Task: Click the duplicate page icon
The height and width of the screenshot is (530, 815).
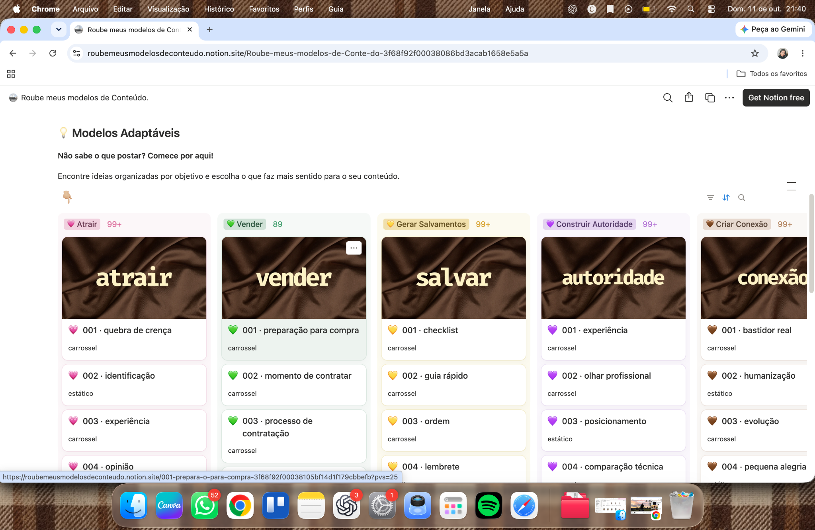Action: point(709,98)
